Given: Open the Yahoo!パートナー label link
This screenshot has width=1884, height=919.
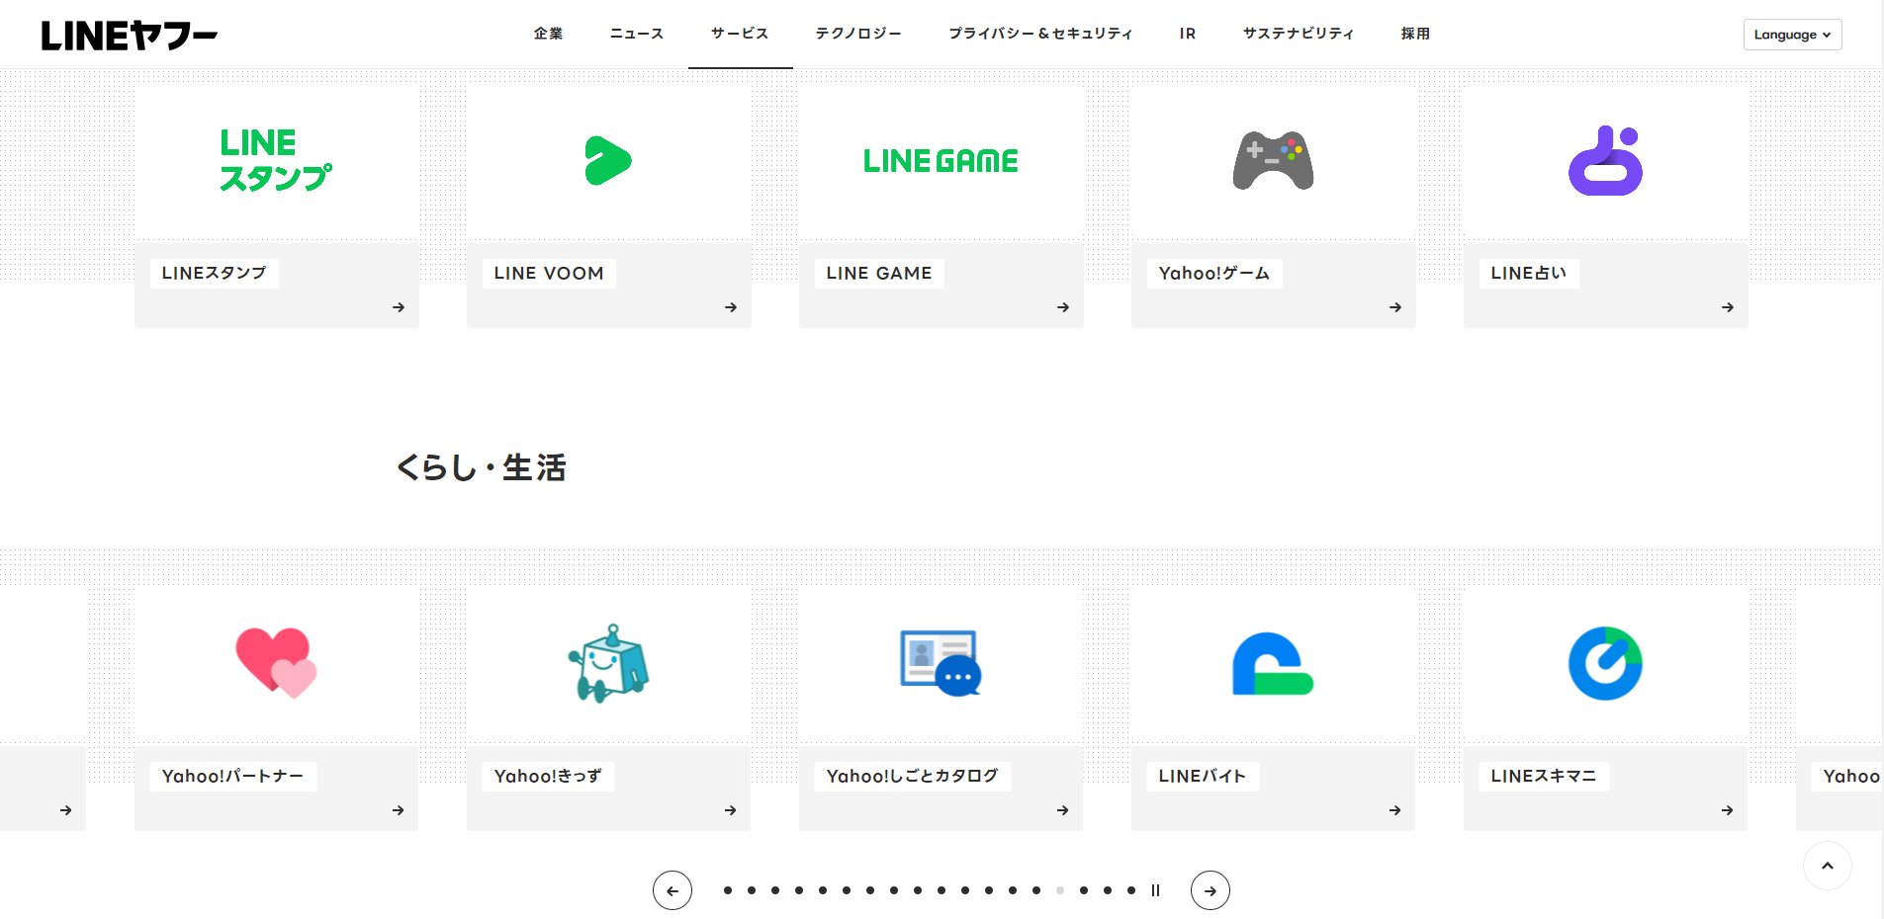Looking at the screenshot, I should tap(233, 777).
